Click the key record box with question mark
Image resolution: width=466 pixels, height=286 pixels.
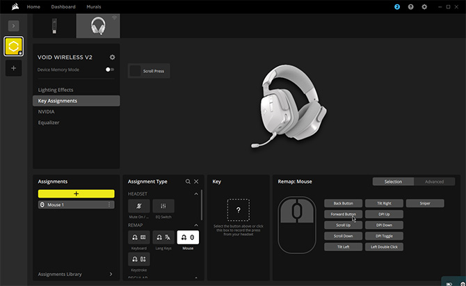[239, 210]
